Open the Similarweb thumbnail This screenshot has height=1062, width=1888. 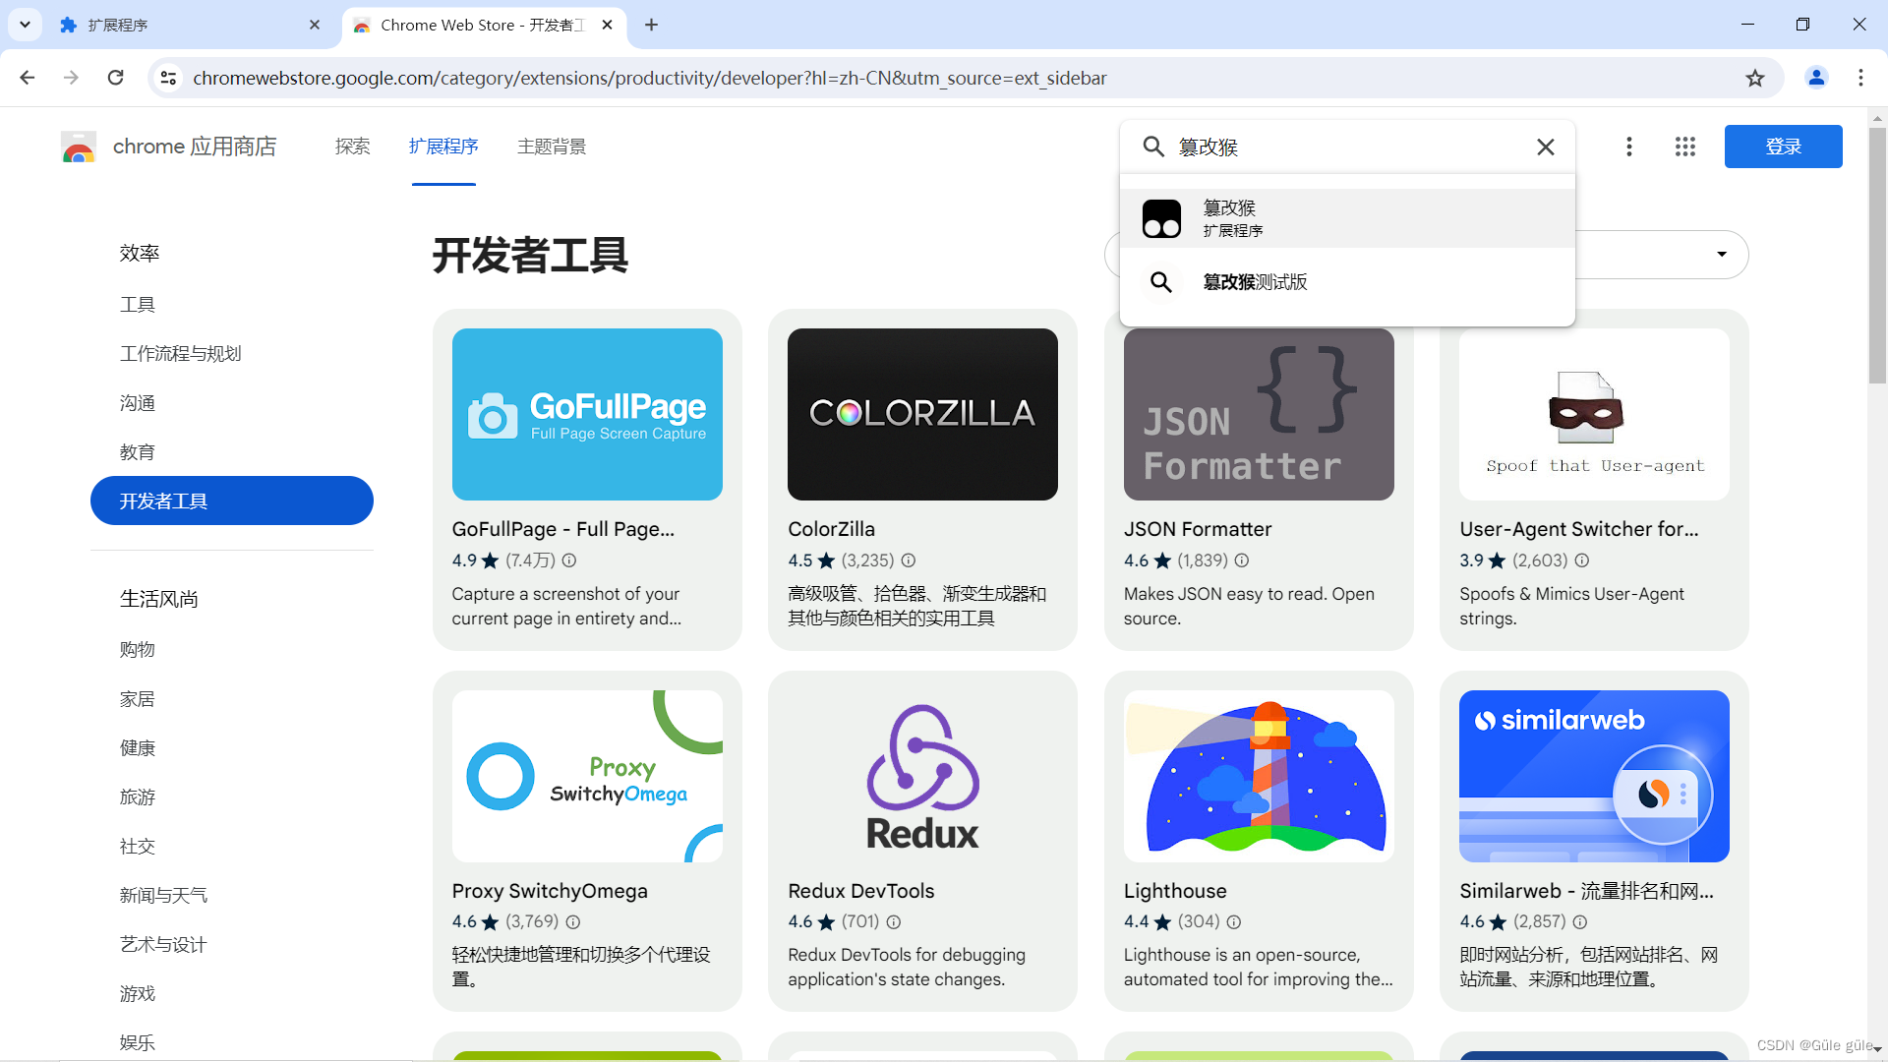coord(1594,776)
